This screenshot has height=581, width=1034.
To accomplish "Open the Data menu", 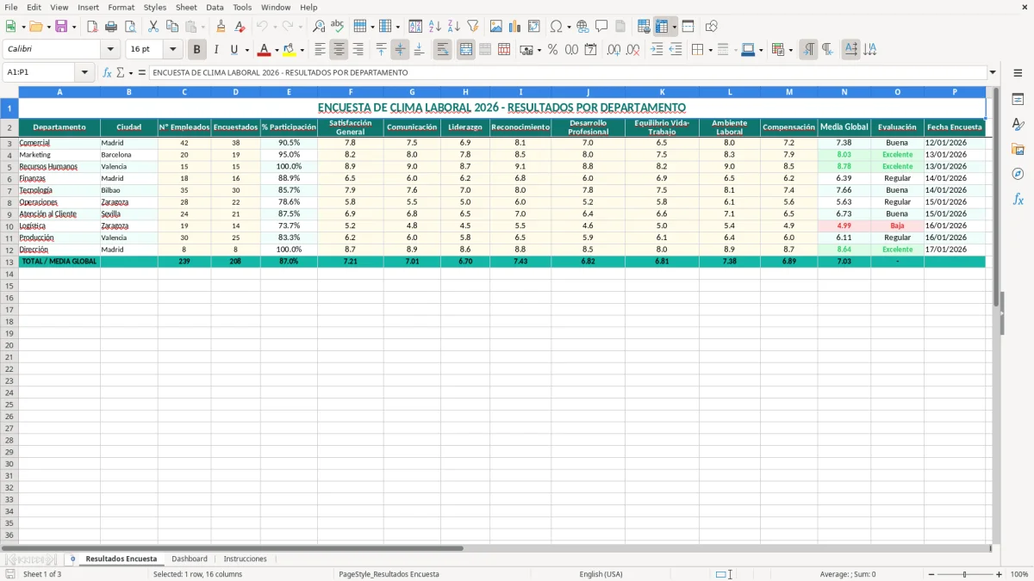I will (215, 7).
